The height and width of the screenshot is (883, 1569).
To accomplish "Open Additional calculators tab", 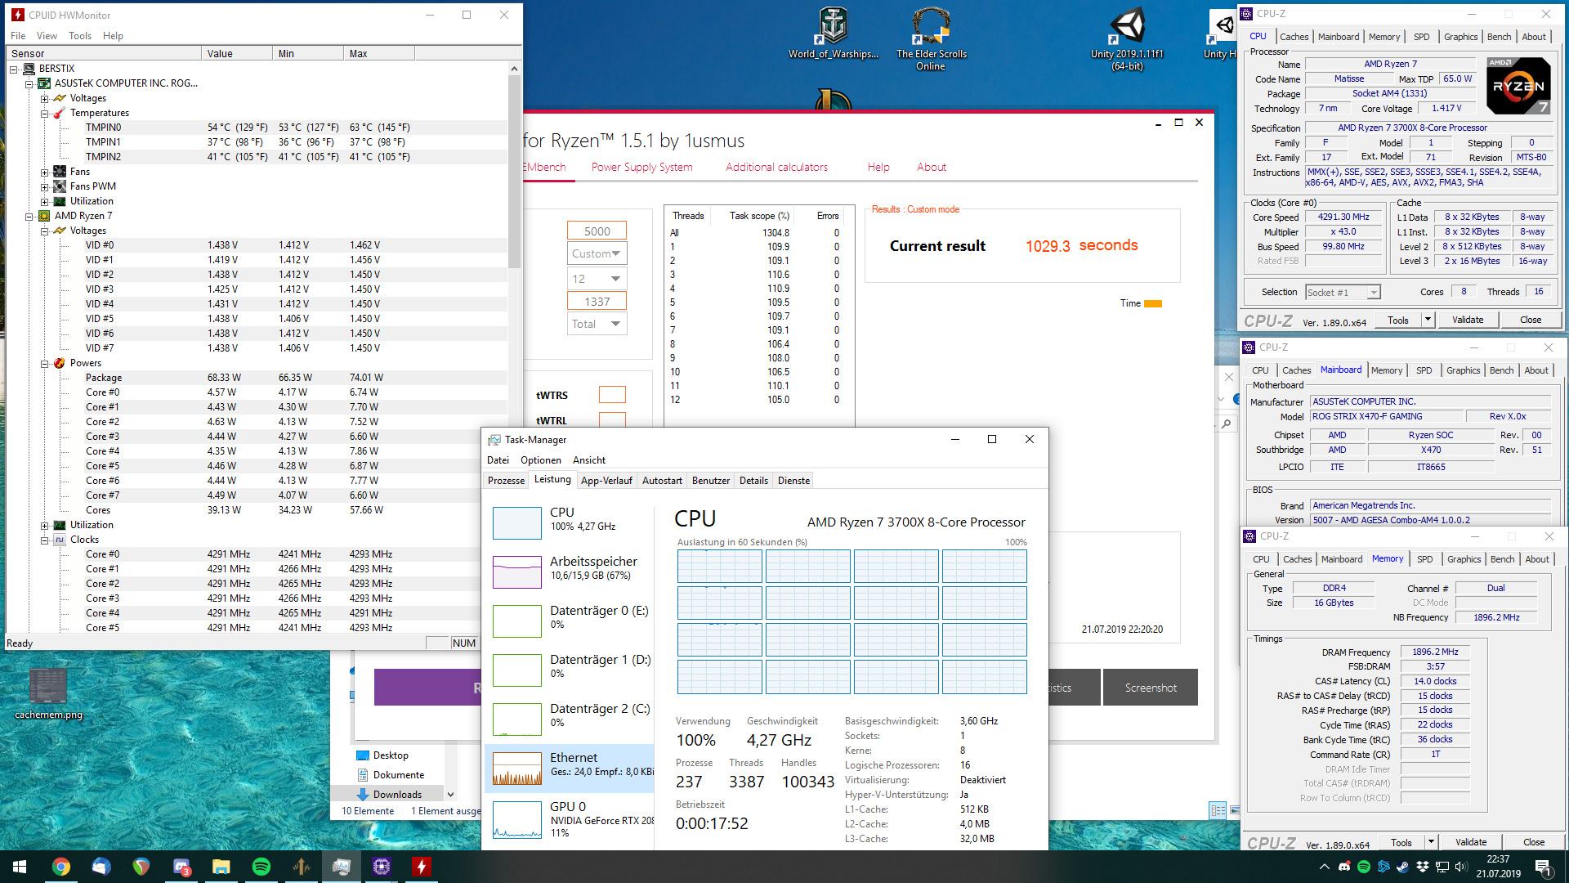I will 776,167.
